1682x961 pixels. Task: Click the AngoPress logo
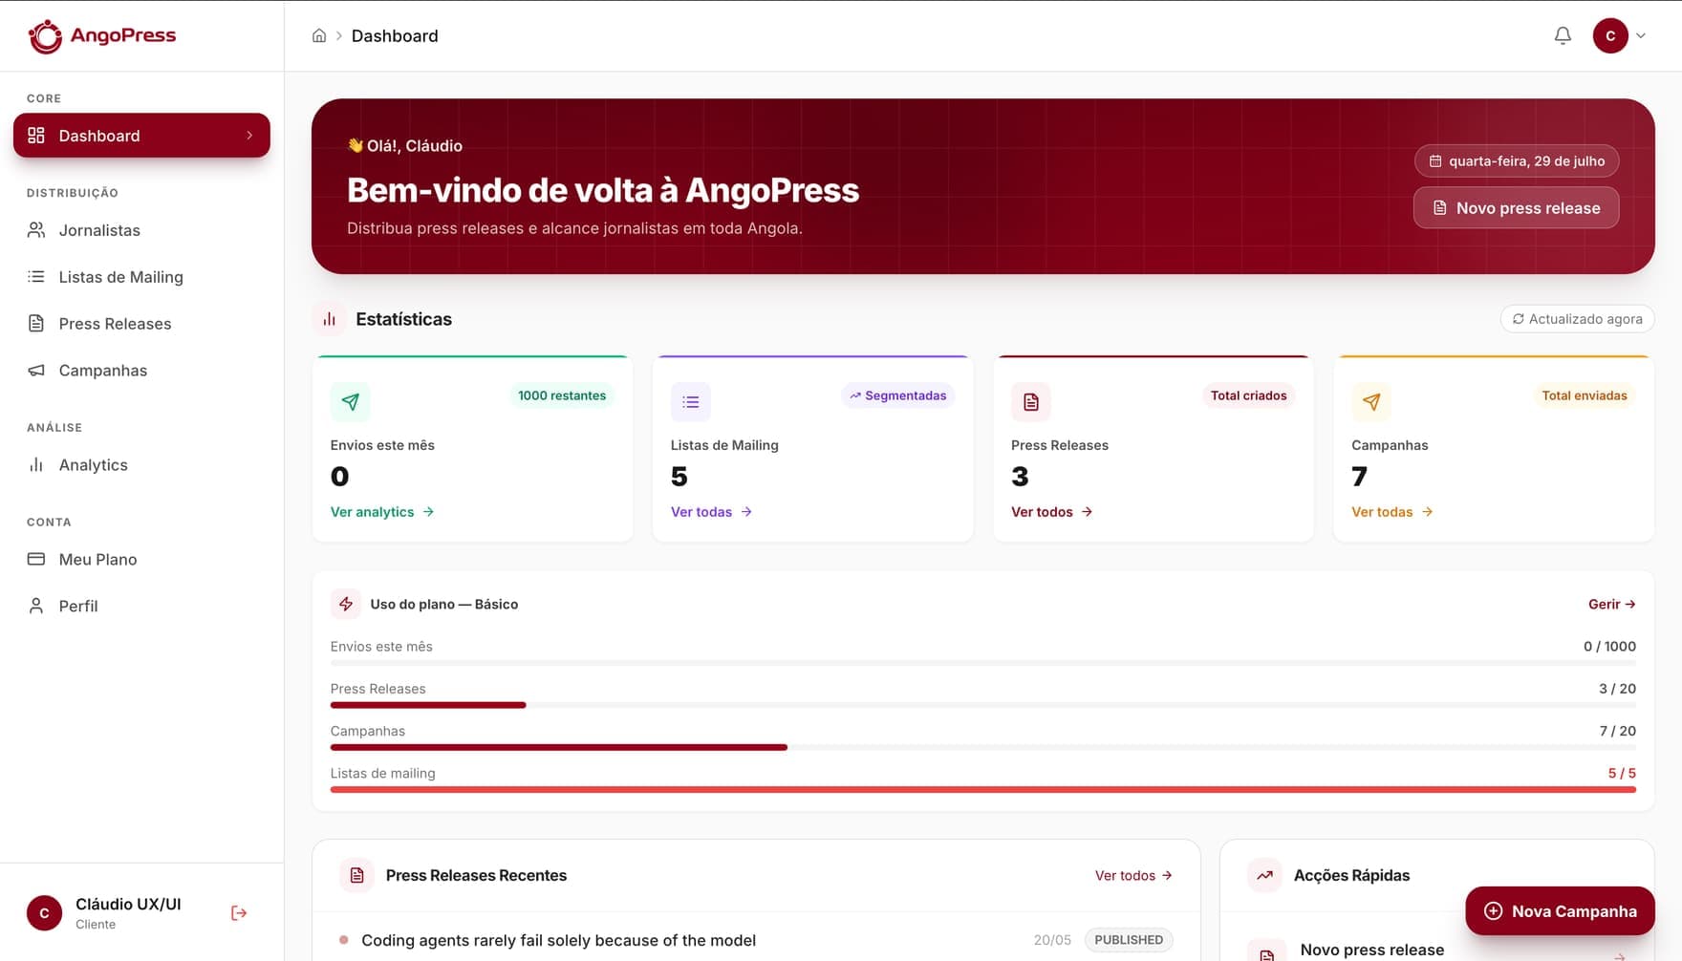(101, 35)
